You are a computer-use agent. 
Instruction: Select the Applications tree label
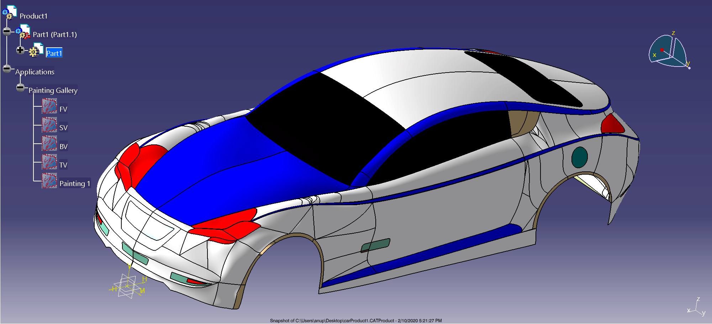pyautogui.click(x=35, y=72)
